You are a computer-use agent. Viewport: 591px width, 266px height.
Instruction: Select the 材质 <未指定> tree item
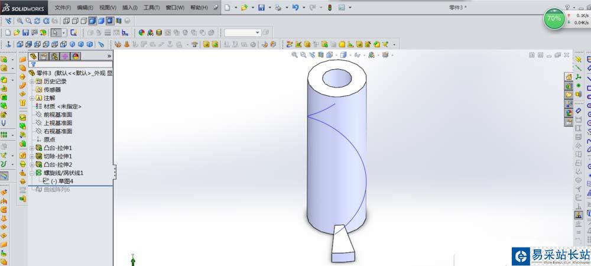(x=63, y=106)
